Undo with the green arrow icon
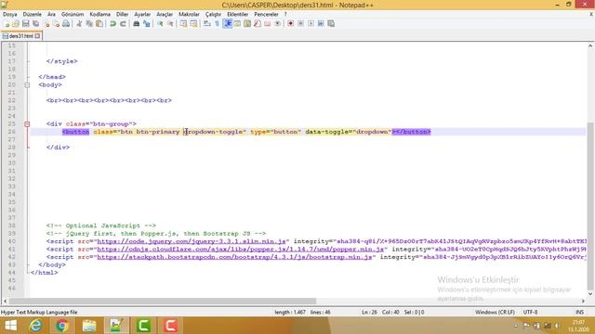The image size is (595, 334). (112, 24)
